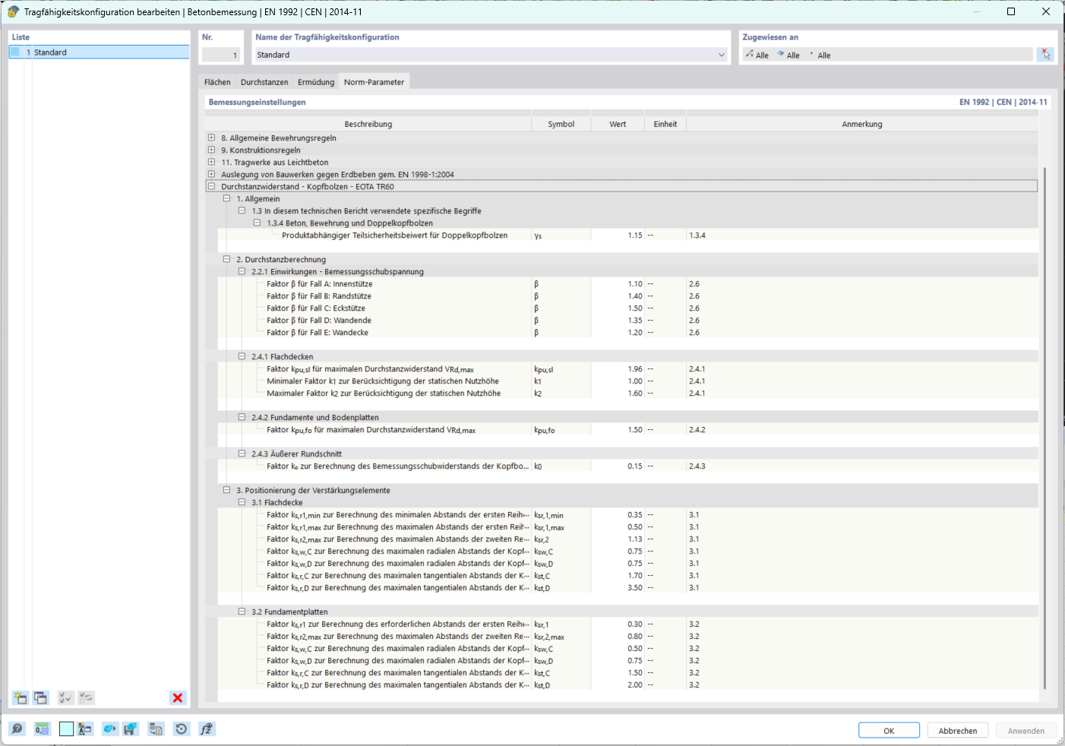Screen dimensions: 1065x746
Task: Expand Auslegung von Bauwerken gegen Erdbeben
Action: 212,174
